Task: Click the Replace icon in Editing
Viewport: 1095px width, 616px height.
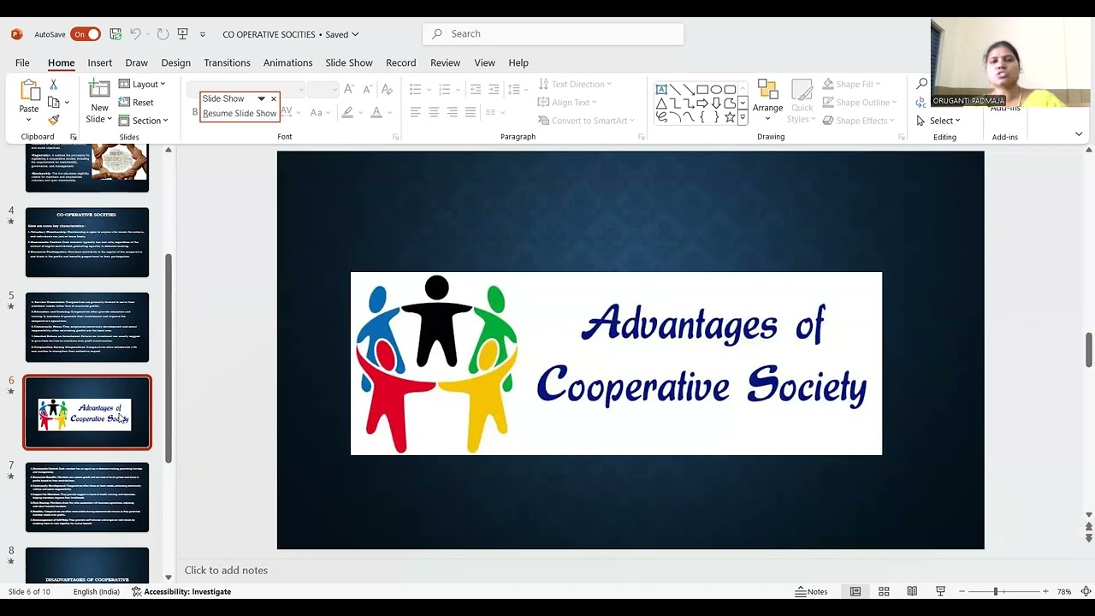Action: coord(921,102)
